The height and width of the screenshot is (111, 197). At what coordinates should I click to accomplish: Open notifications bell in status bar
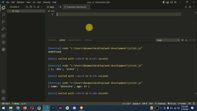(x=194, y=104)
